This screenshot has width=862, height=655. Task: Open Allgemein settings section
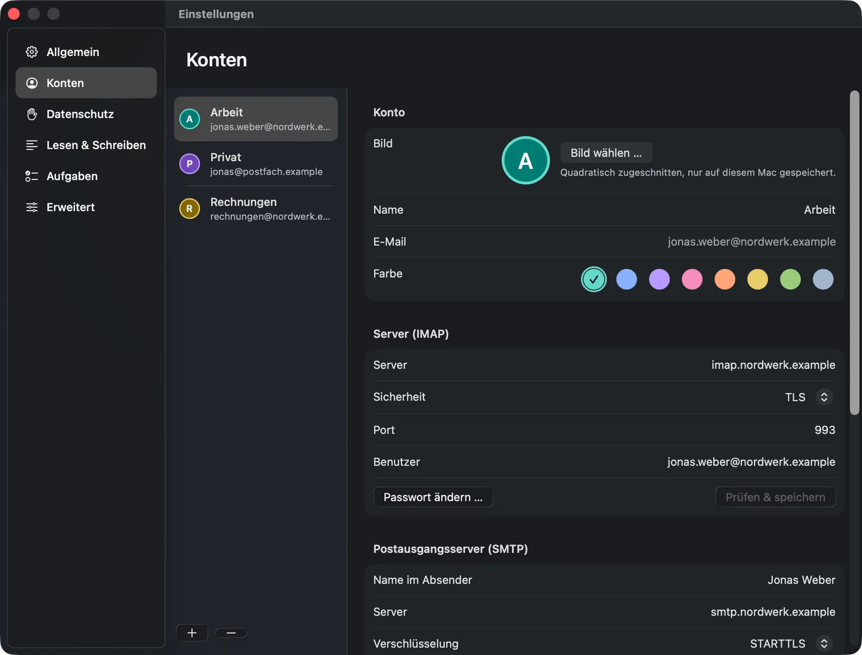pos(86,52)
